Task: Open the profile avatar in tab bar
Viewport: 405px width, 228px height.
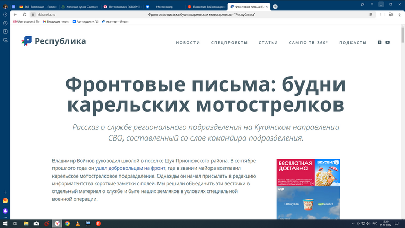Action: click(x=5, y=7)
